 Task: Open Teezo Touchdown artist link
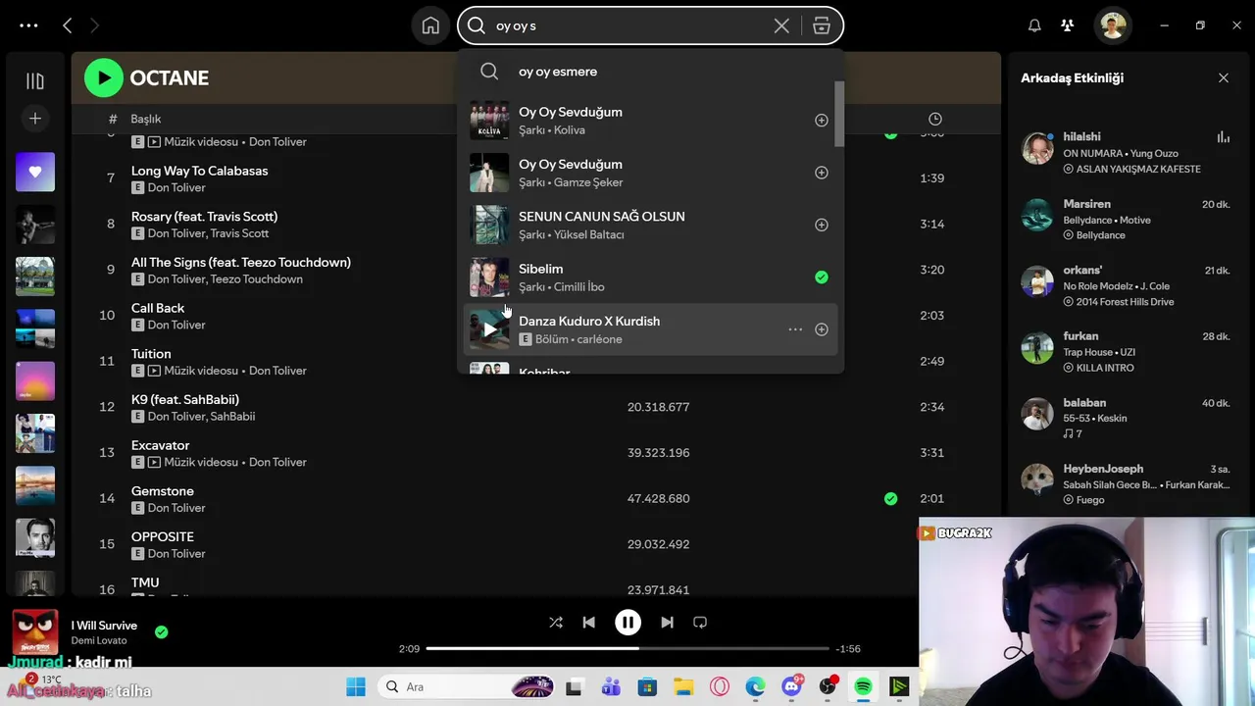coord(257,279)
